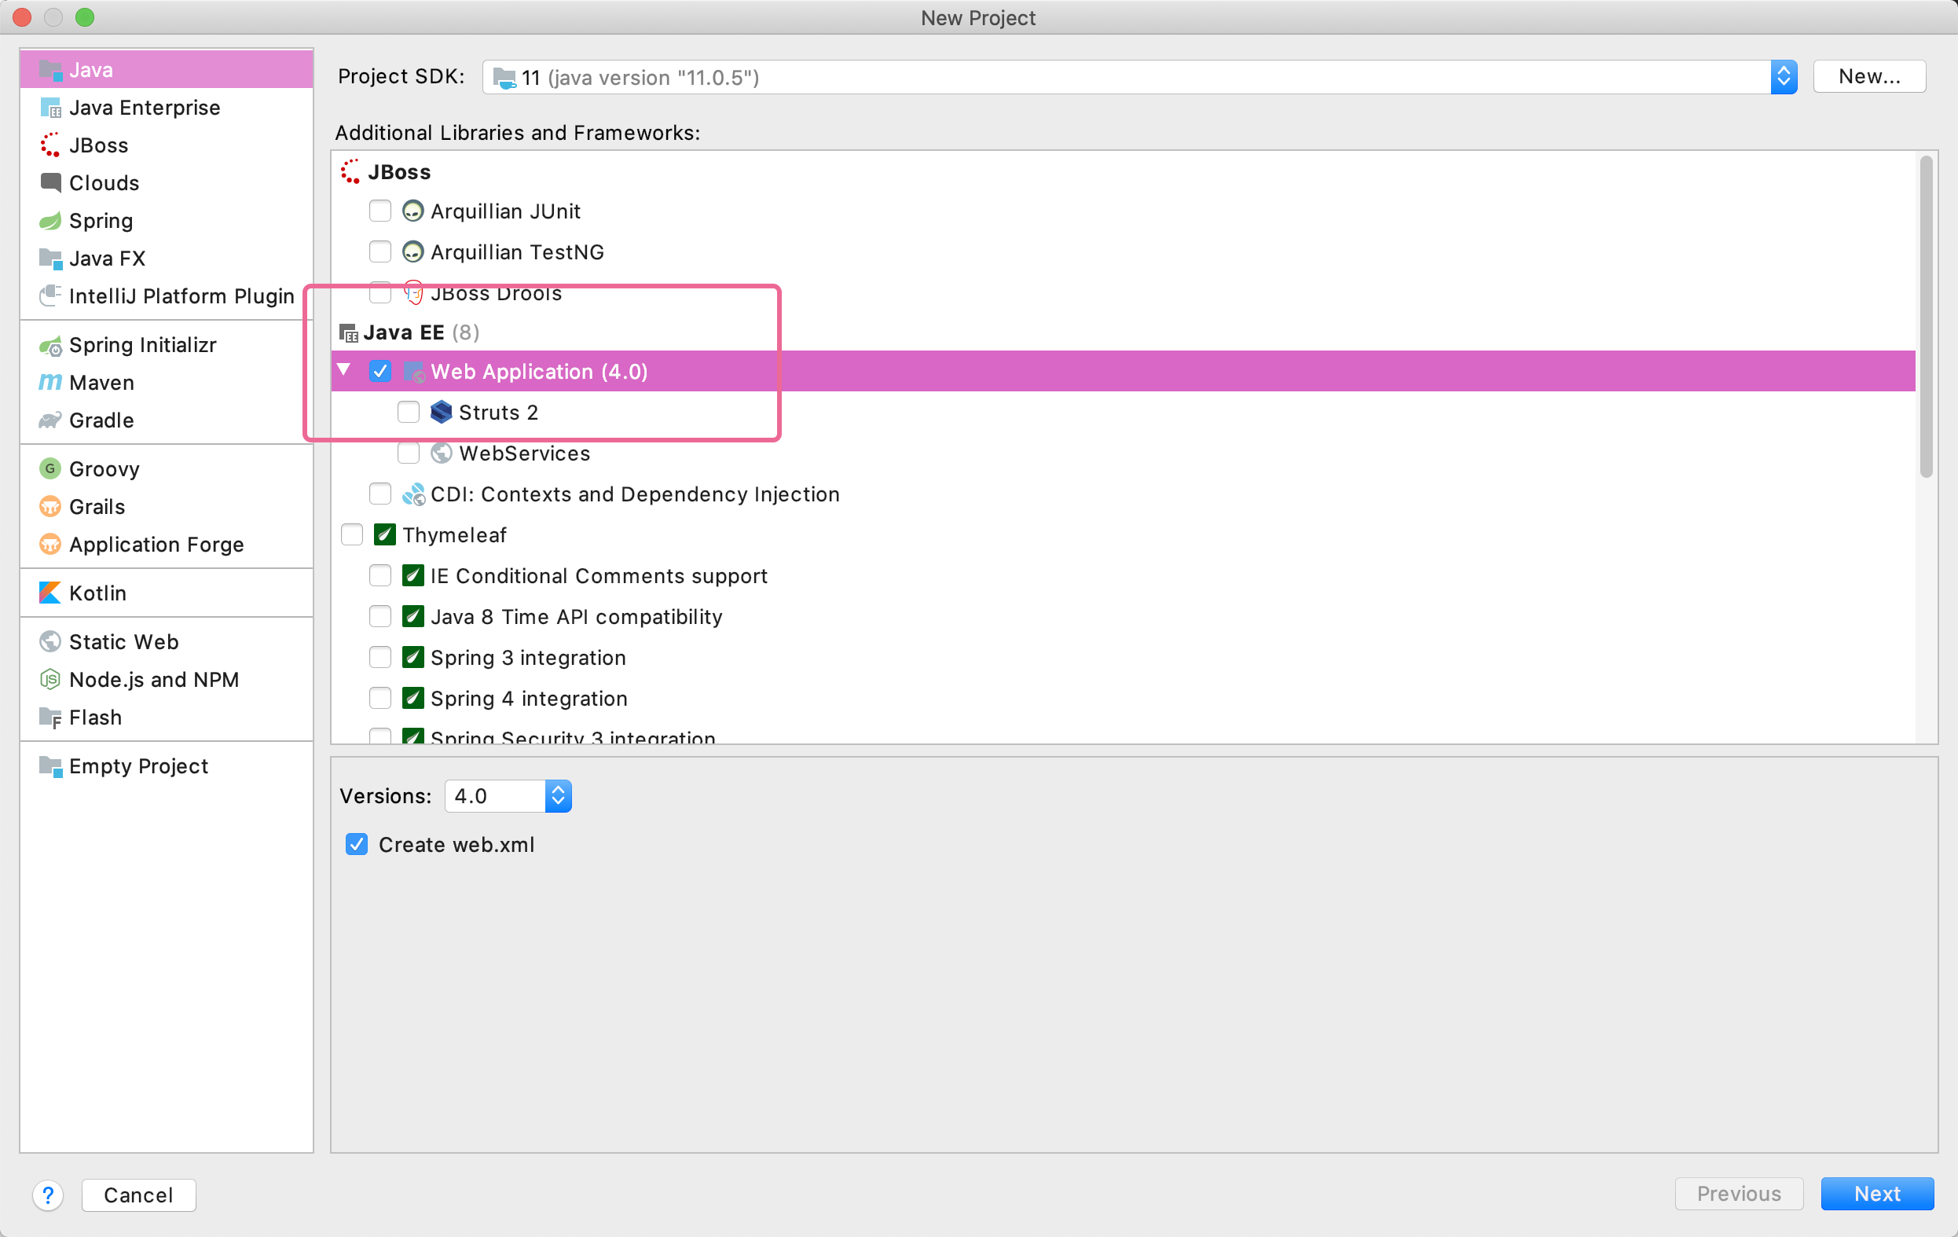This screenshot has width=1958, height=1237.
Task: Click the Grails orange icon
Action: tap(50, 506)
